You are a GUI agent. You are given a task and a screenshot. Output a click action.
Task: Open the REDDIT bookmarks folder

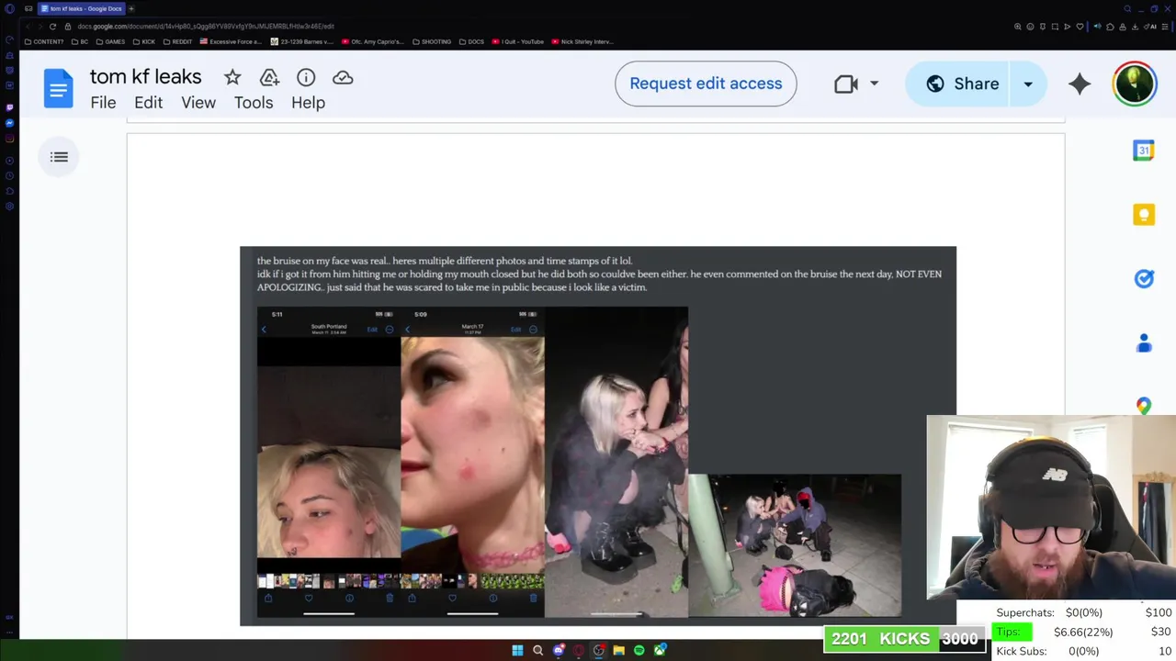click(x=178, y=41)
